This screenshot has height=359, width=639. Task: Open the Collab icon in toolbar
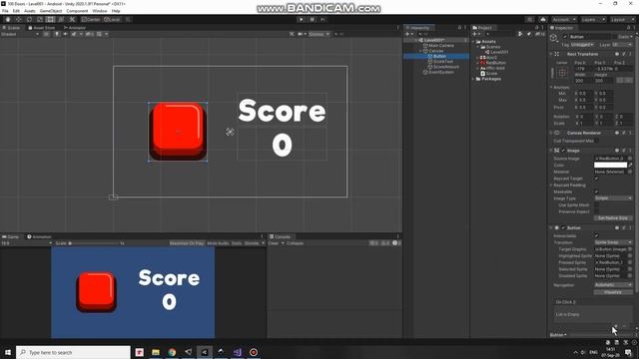529,20
